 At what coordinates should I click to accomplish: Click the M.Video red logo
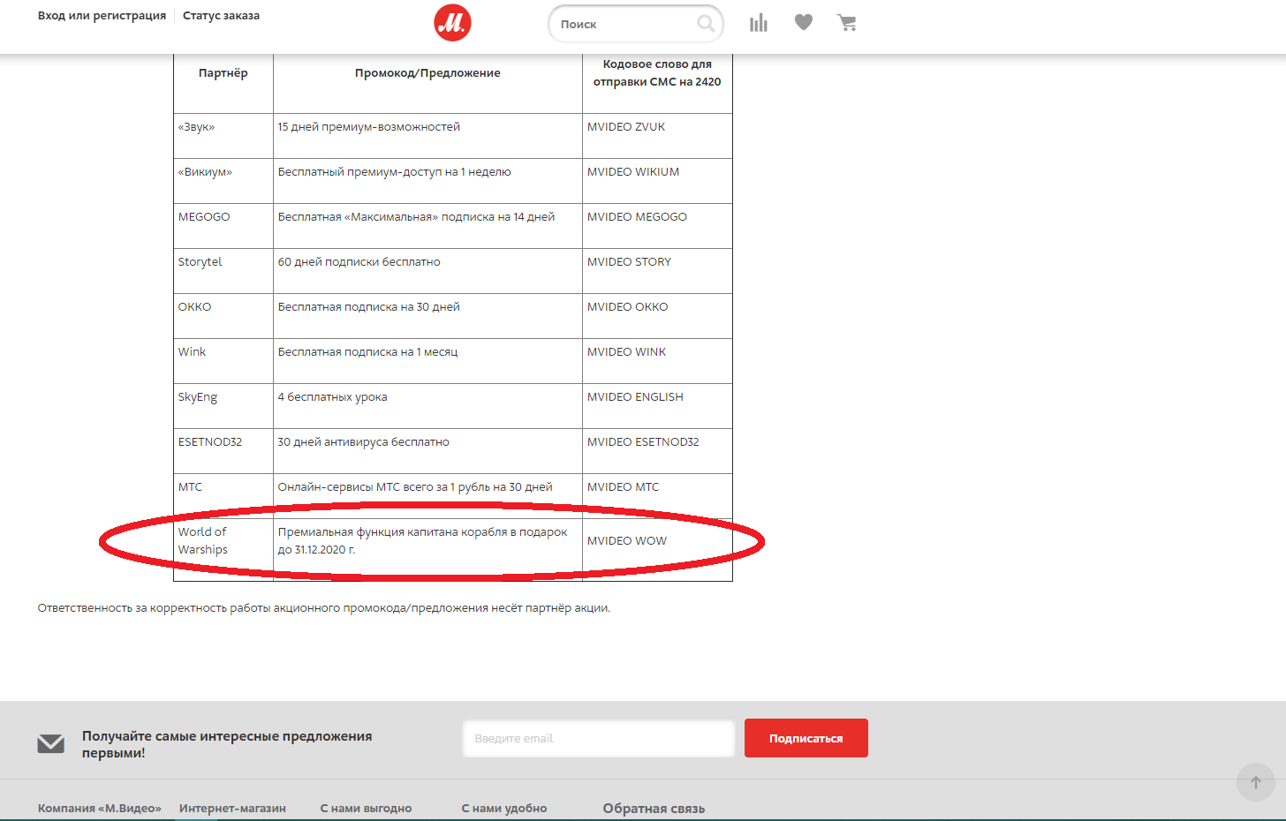pos(452,23)
